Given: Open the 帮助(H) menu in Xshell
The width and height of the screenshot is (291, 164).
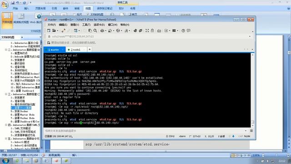Looking at the screenshot, I should click(x=125, y=25).
